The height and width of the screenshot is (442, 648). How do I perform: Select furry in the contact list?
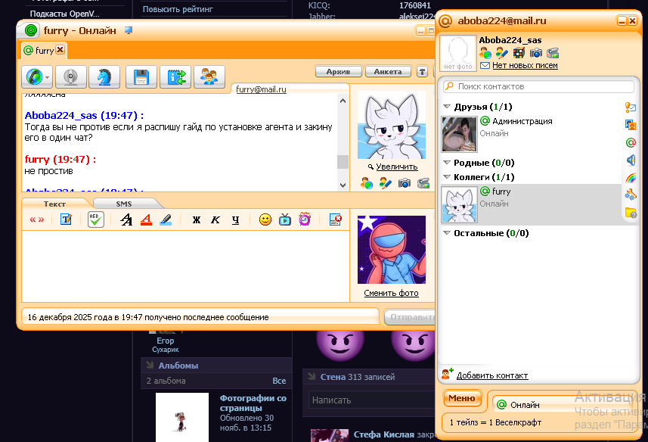point(531,204)
